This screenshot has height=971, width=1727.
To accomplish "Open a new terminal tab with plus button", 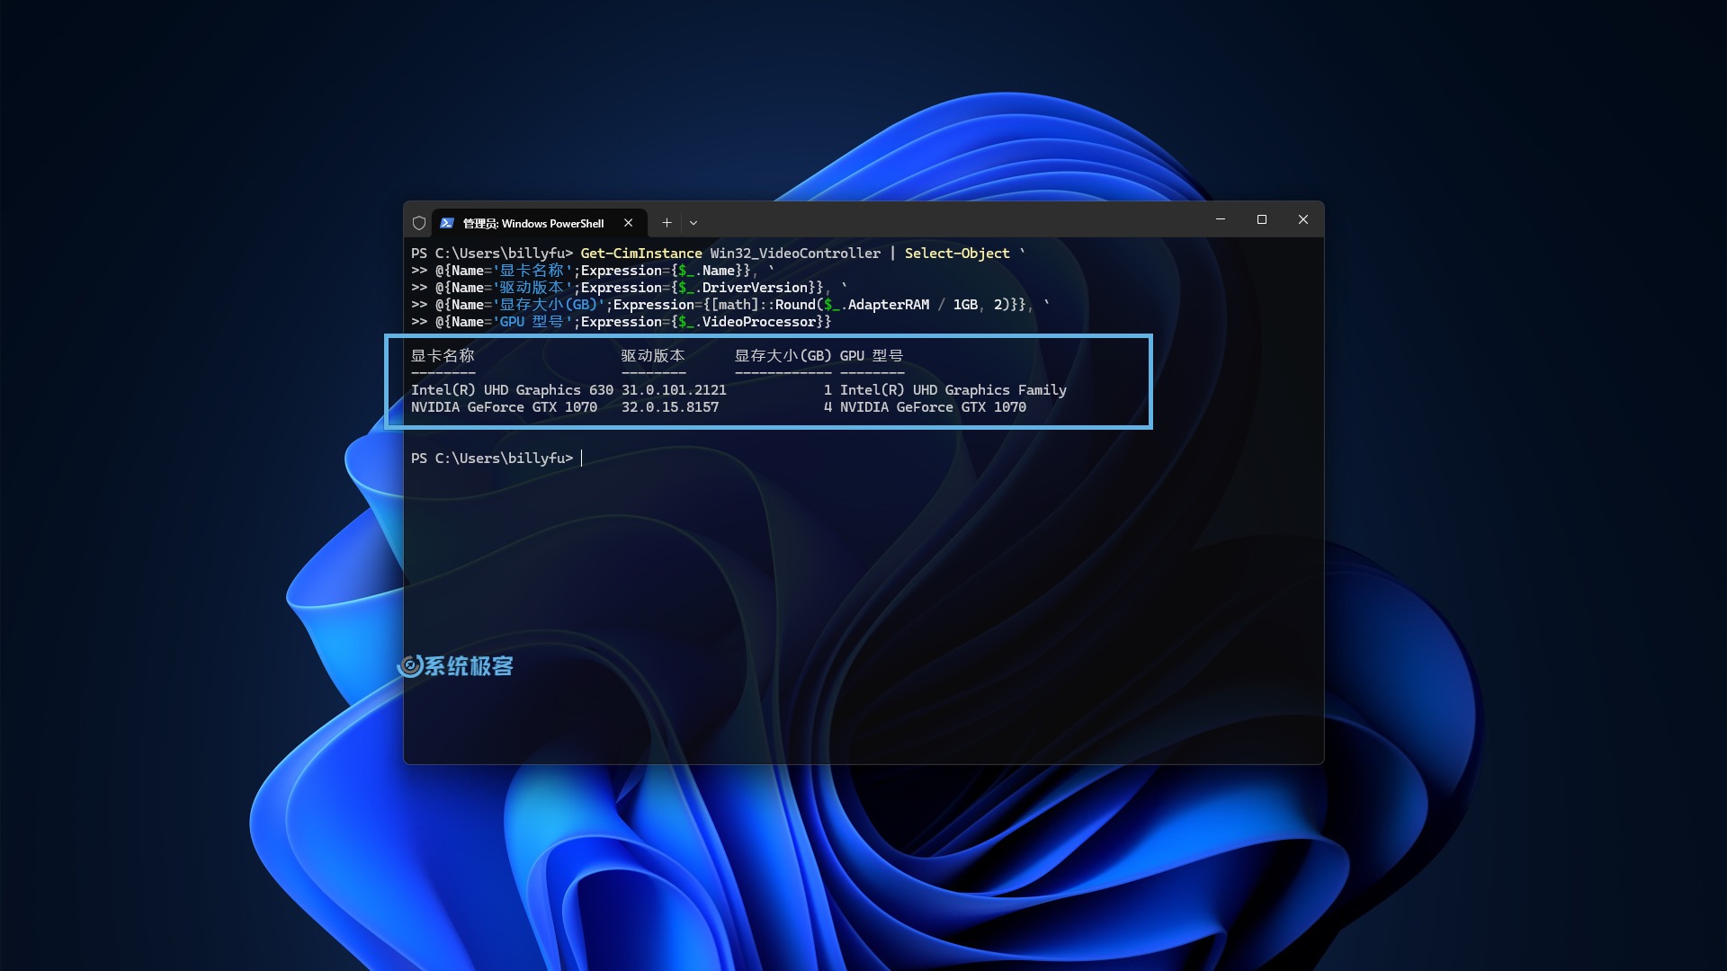I will click(x=667, y=222).
